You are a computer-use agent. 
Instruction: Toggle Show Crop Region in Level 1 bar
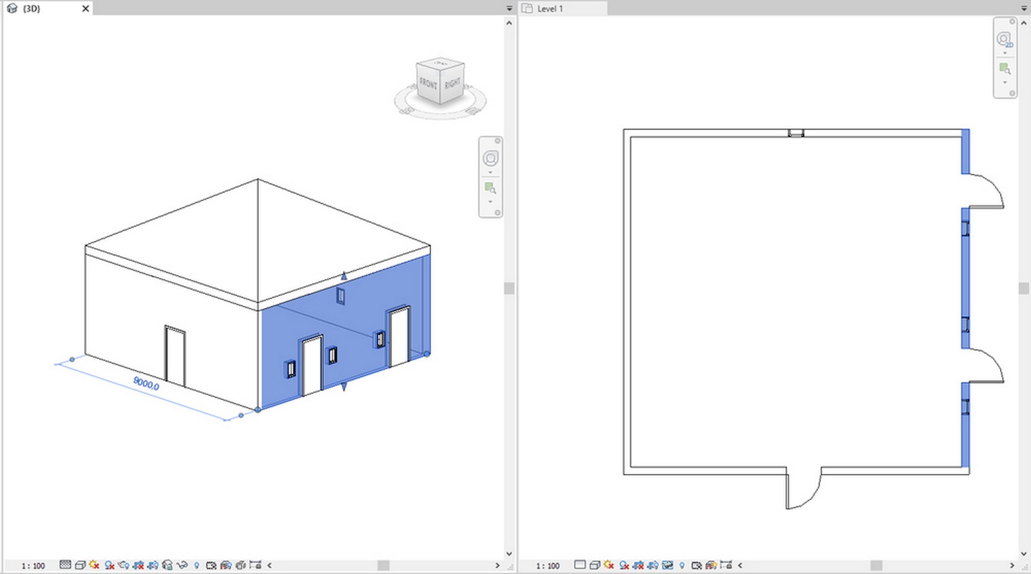[x=653, y=565]
